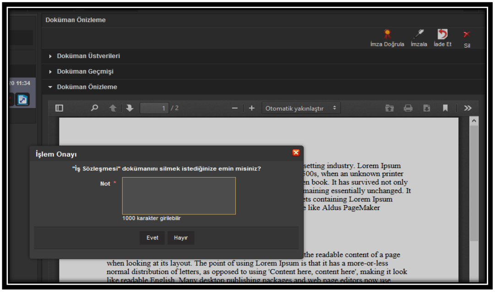This screenshot has width=496, height=292.
Task: Click the Sil delete icon
Action: (x=467, y=35)
